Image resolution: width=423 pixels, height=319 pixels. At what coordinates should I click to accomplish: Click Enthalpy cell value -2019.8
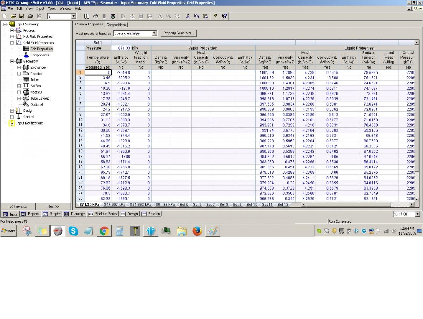pyautogui.click(x=121, y=72)
